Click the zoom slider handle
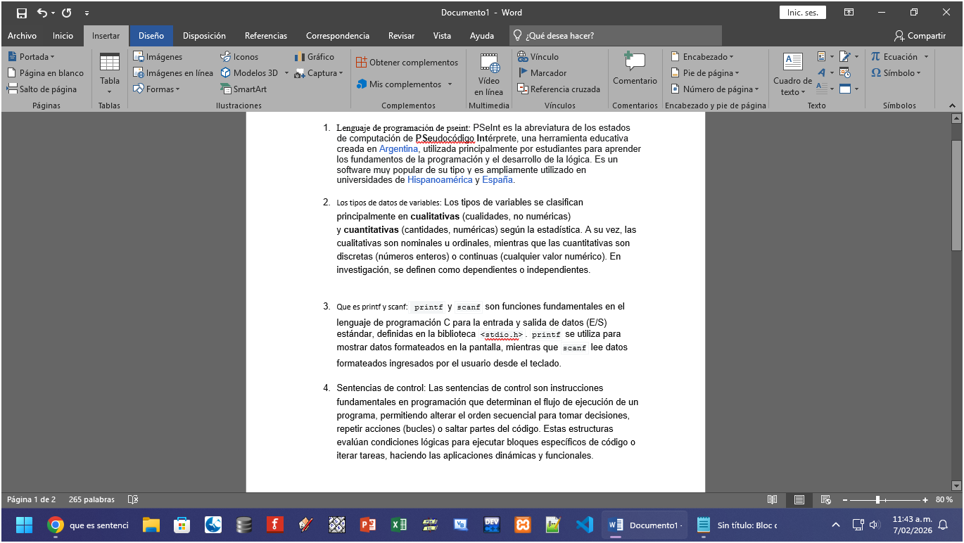The image size is (964, 543). [877, 499]
